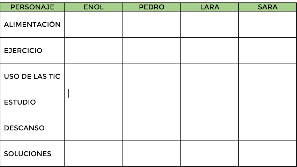Screen dimensions: 297x167
Task: Place cursor in Pedro's ESTUDIO cell
Action: coord(151,102)
